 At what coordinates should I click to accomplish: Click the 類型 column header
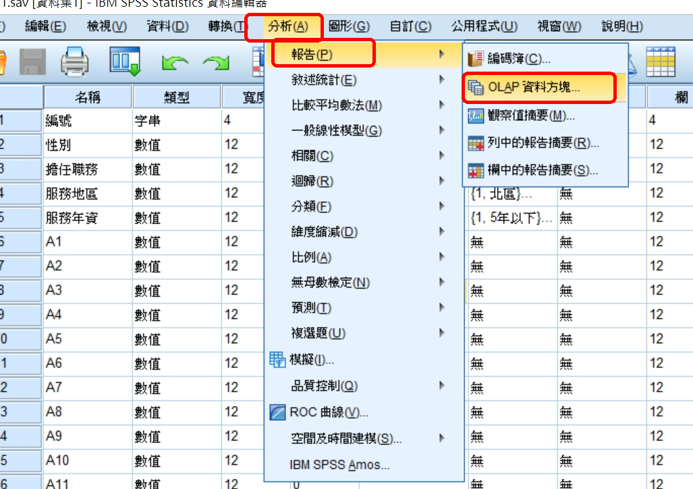176,98
